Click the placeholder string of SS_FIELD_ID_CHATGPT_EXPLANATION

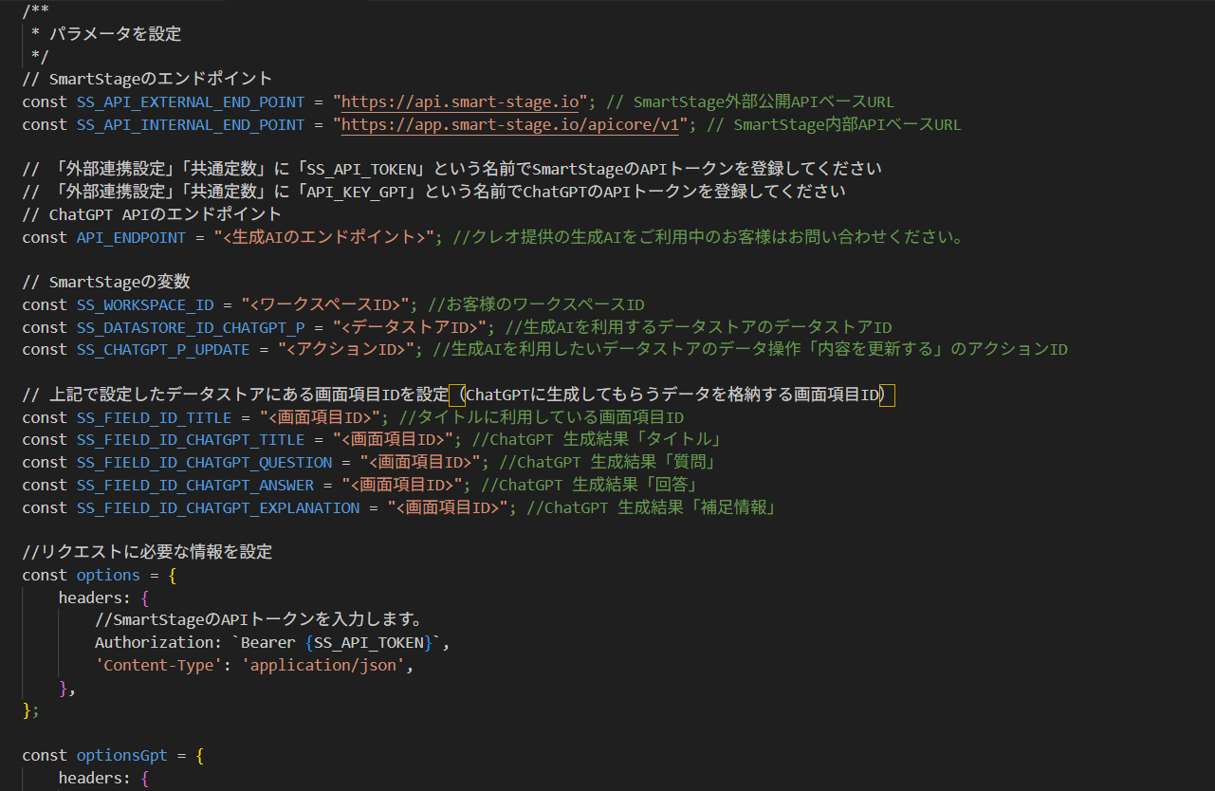click(450, 507)
